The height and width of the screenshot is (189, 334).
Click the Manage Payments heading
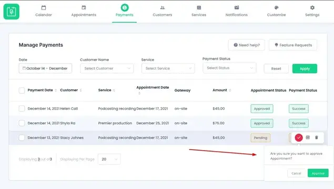click(x=41, y=45)
